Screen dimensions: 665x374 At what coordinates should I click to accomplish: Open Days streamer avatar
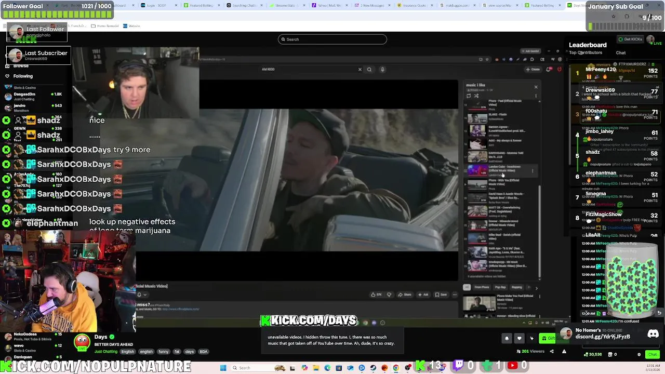82,342
